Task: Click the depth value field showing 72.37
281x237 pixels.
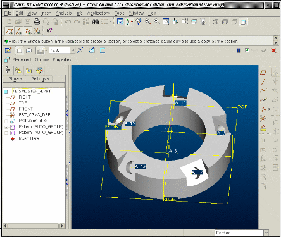Action: (59, 51)
